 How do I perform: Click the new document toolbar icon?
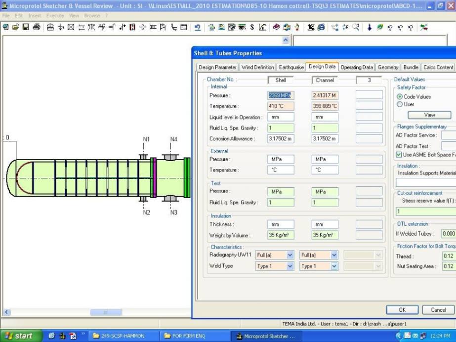[5, 27]
